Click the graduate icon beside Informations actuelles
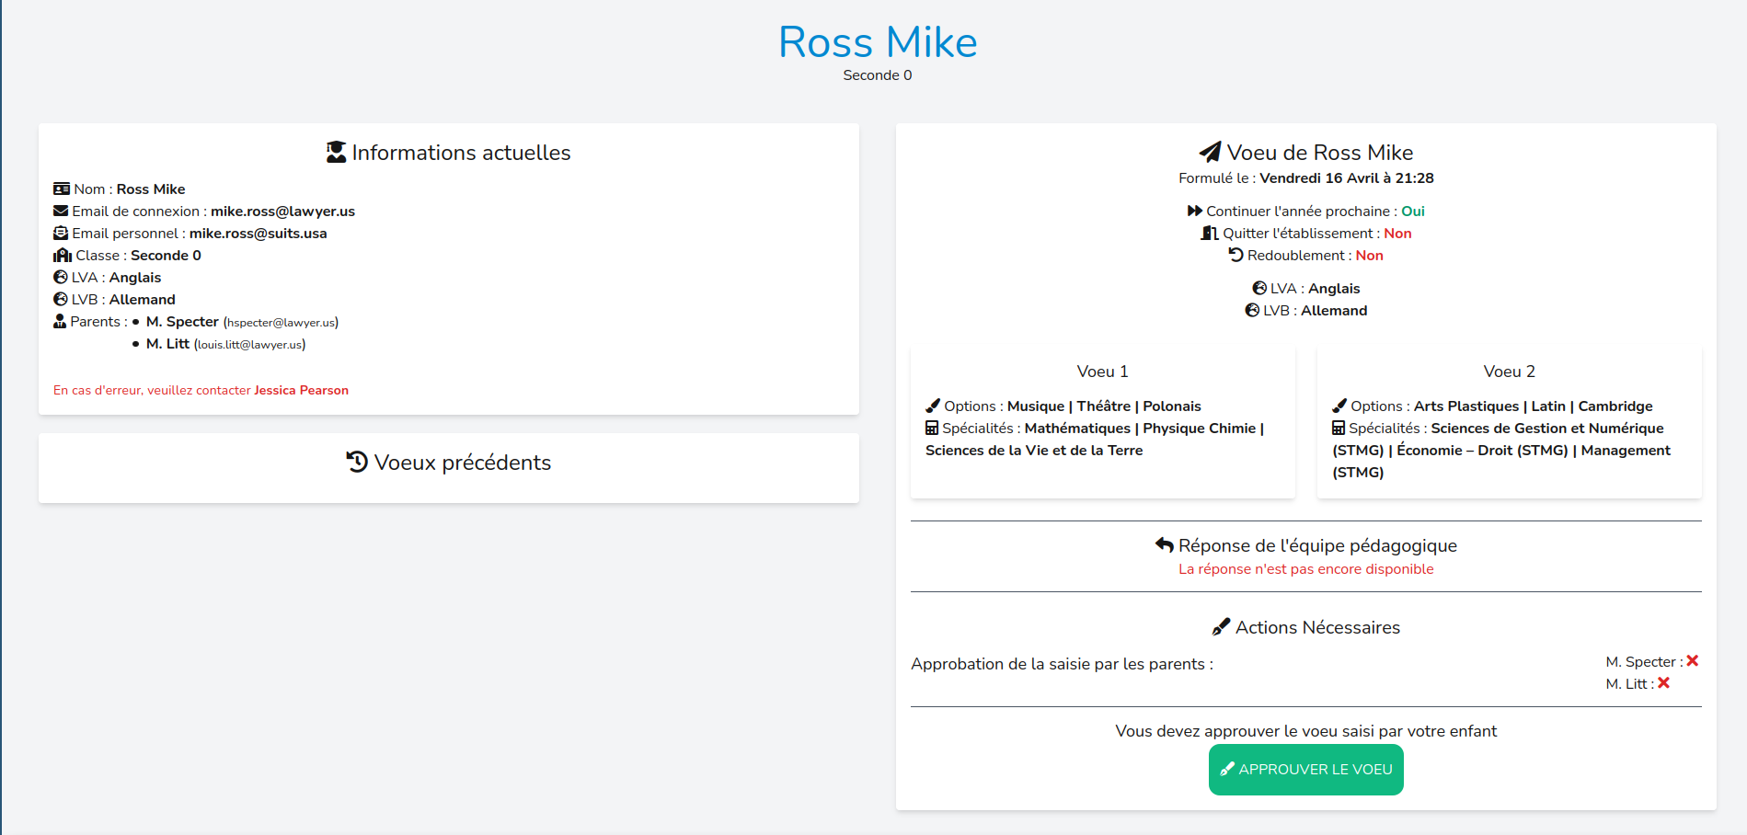Screen dimensions: 1747x835 (x=336, y=153)
